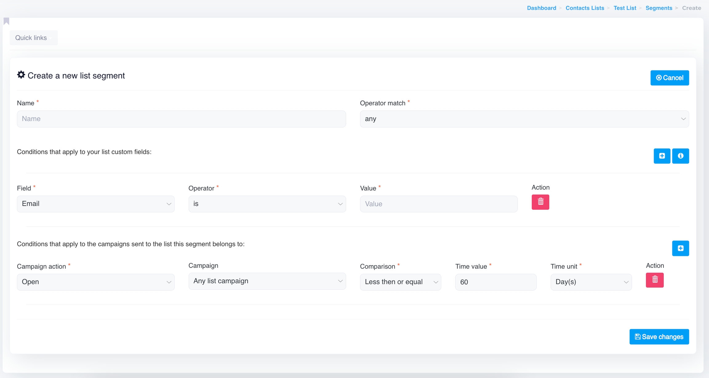Viewport: 709px width, 378px height.
Task: Expand the Comparison dropdown
Action: pyautogui.click(x=400, y=282)
